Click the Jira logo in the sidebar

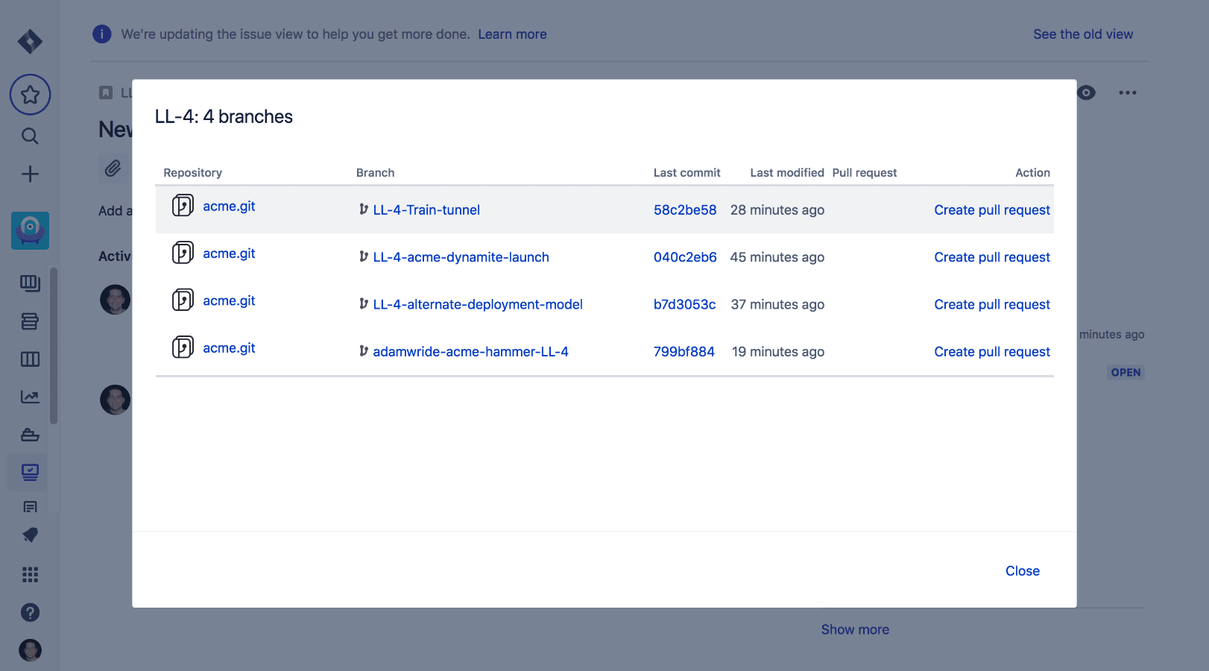[30, 42]
